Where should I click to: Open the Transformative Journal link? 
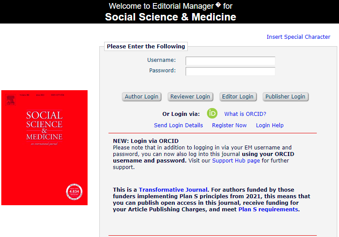point(173,190)
